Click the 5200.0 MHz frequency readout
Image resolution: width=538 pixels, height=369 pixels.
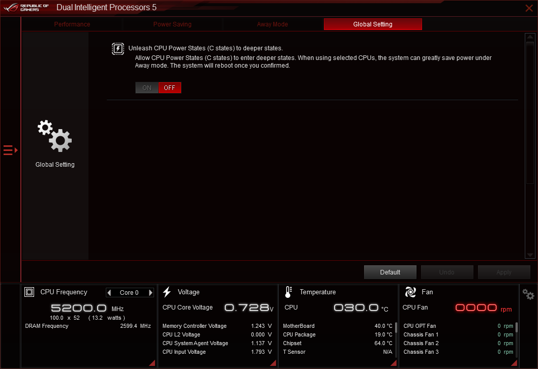87,308
